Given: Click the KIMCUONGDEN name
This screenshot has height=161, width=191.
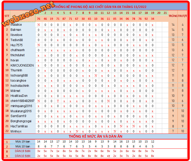Looking at the screenshot, I should pyautogui.click(x=22, y=65).
